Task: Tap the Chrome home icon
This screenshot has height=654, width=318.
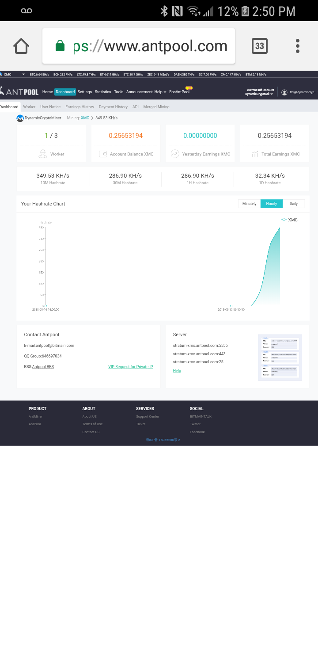Action: pos(21,46)
